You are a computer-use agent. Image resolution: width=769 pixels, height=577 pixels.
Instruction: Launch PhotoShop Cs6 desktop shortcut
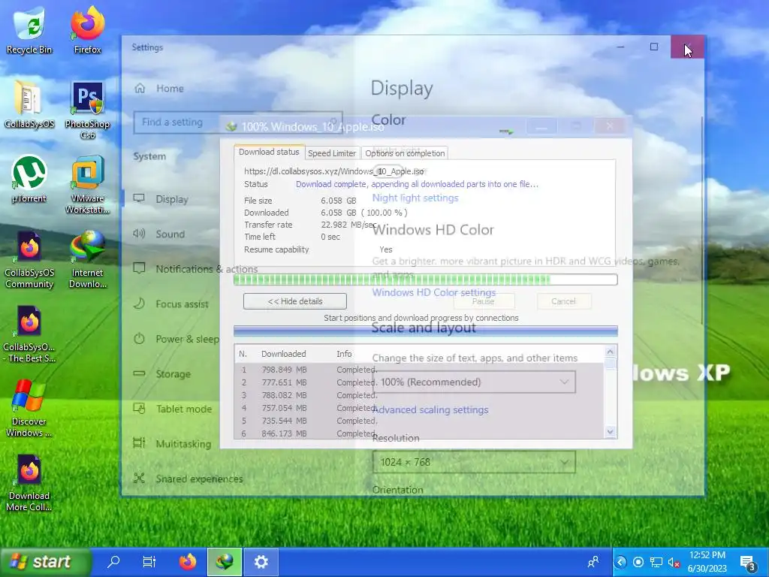(87, 110)
